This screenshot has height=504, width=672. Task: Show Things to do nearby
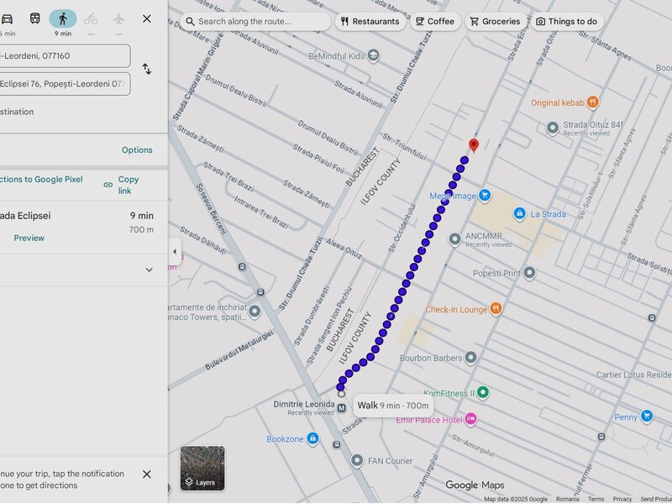(567, 21)
